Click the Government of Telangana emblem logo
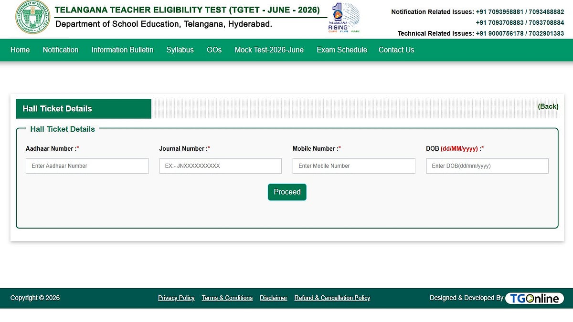 click(x=32, y=17)
